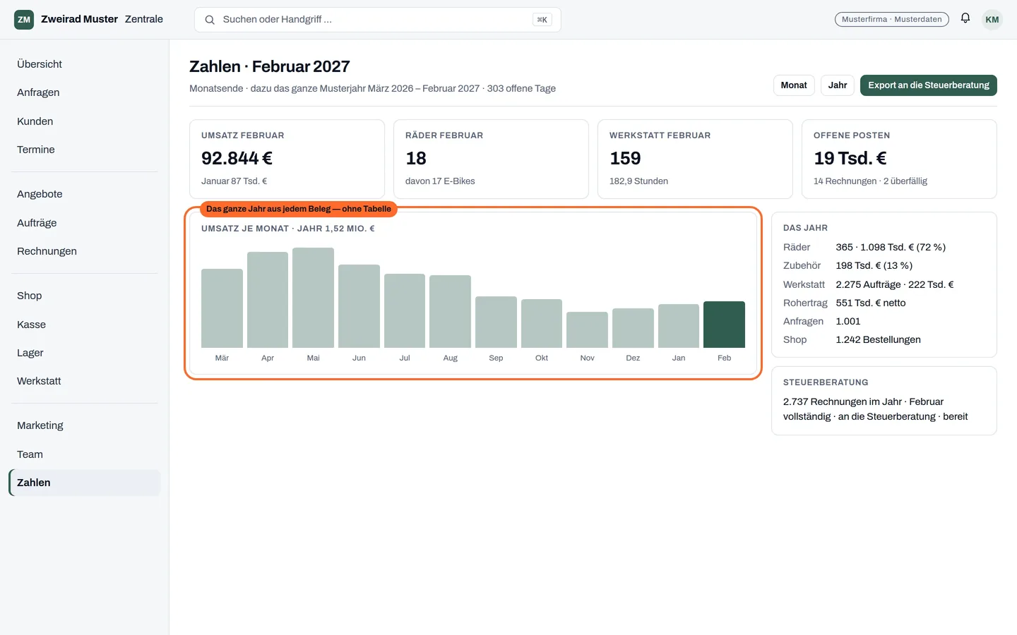The image size is (1017, 635).
Task: Open the Musterfirma · Musterdaten selector
Action: pyautogui.click(x=892, y=20)
